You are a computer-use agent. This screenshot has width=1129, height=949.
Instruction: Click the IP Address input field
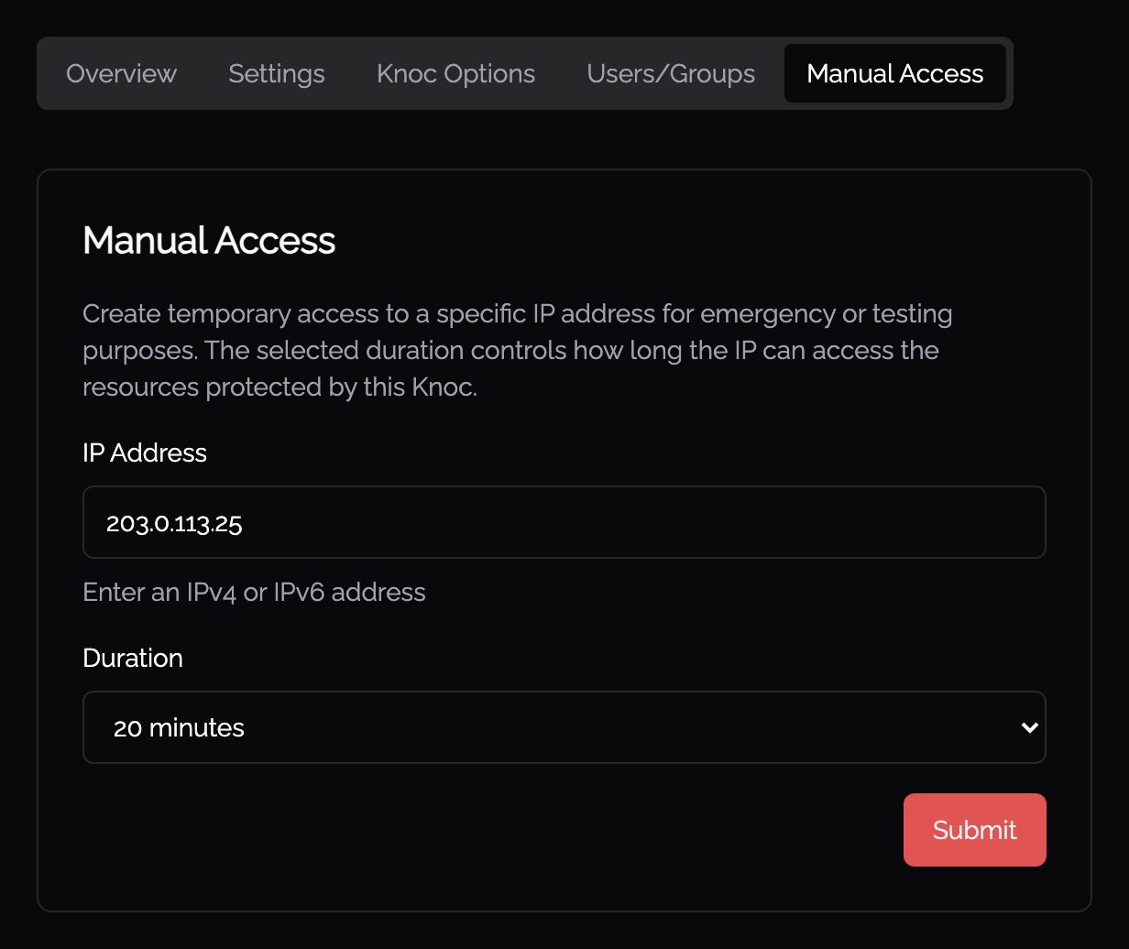click(564, 522)
